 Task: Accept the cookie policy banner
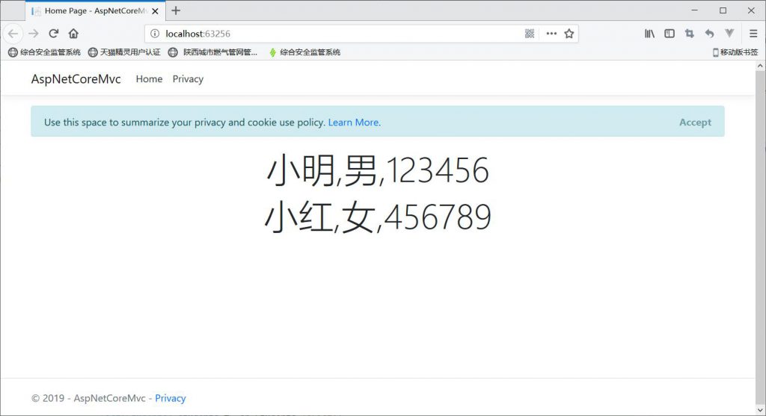point(695,122)
